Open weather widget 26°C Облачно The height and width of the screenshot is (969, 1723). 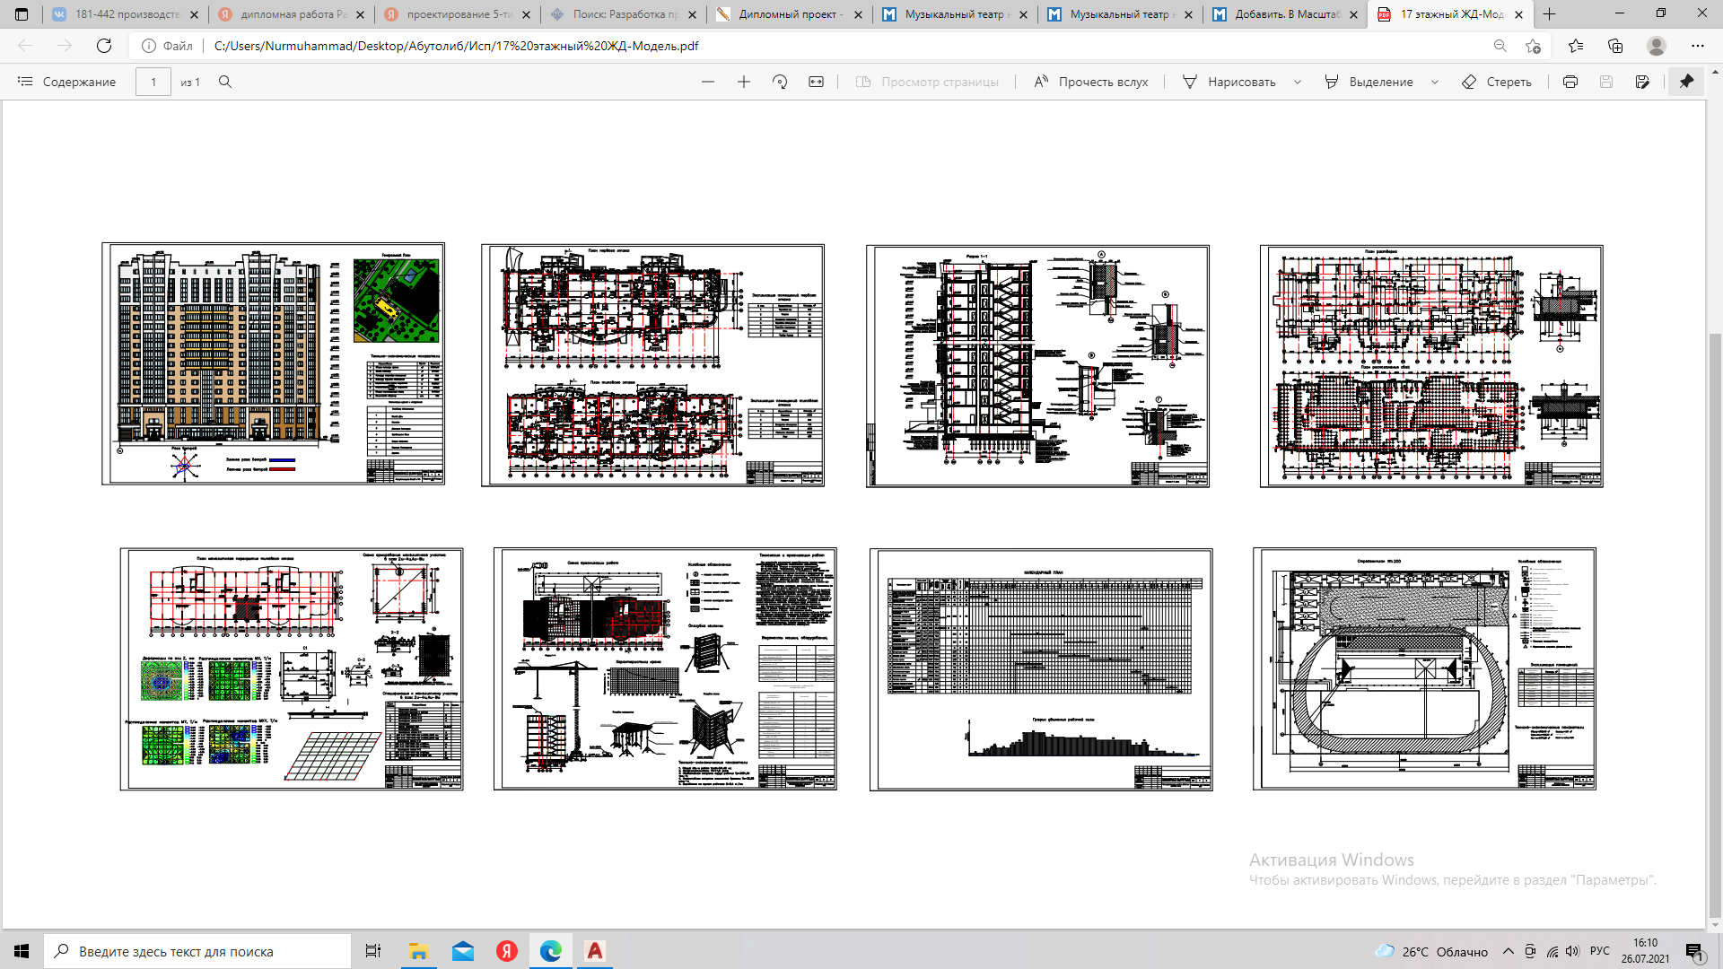tap(1431, 951)
